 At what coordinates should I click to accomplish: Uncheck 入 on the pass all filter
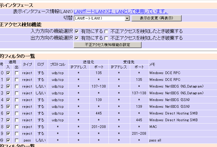coord(8,140)
